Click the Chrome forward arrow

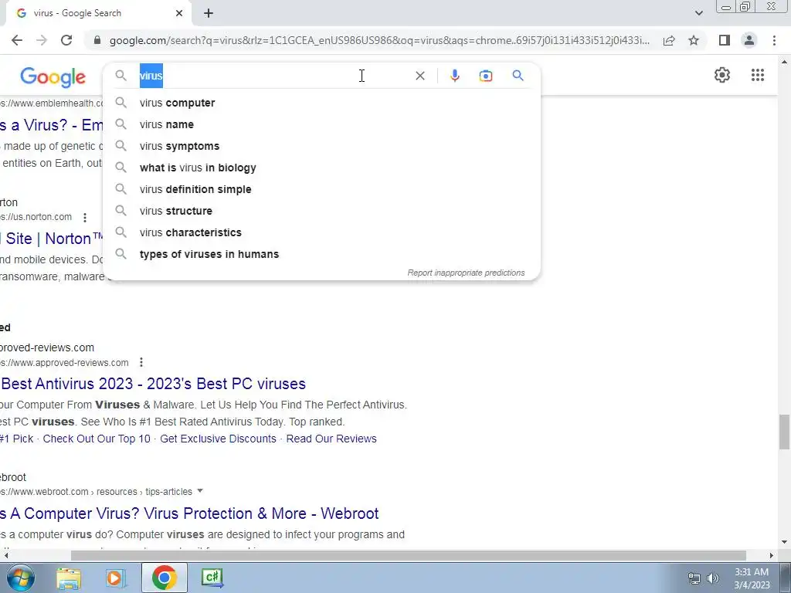[x=42, y=40]
